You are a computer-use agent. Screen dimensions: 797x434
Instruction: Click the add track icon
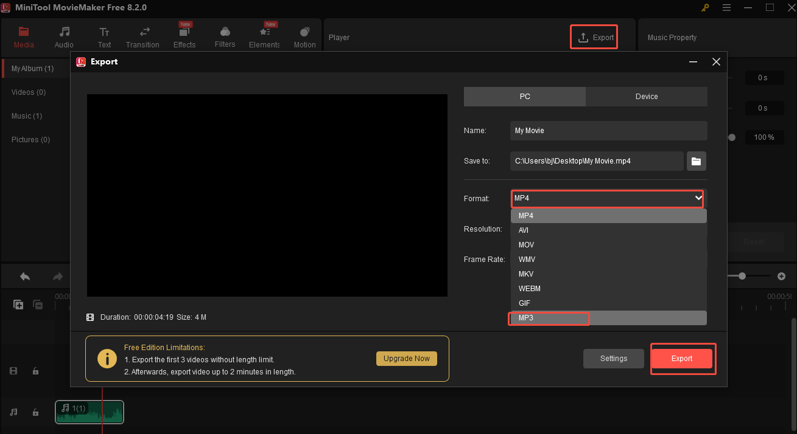[x=18, y=305]
